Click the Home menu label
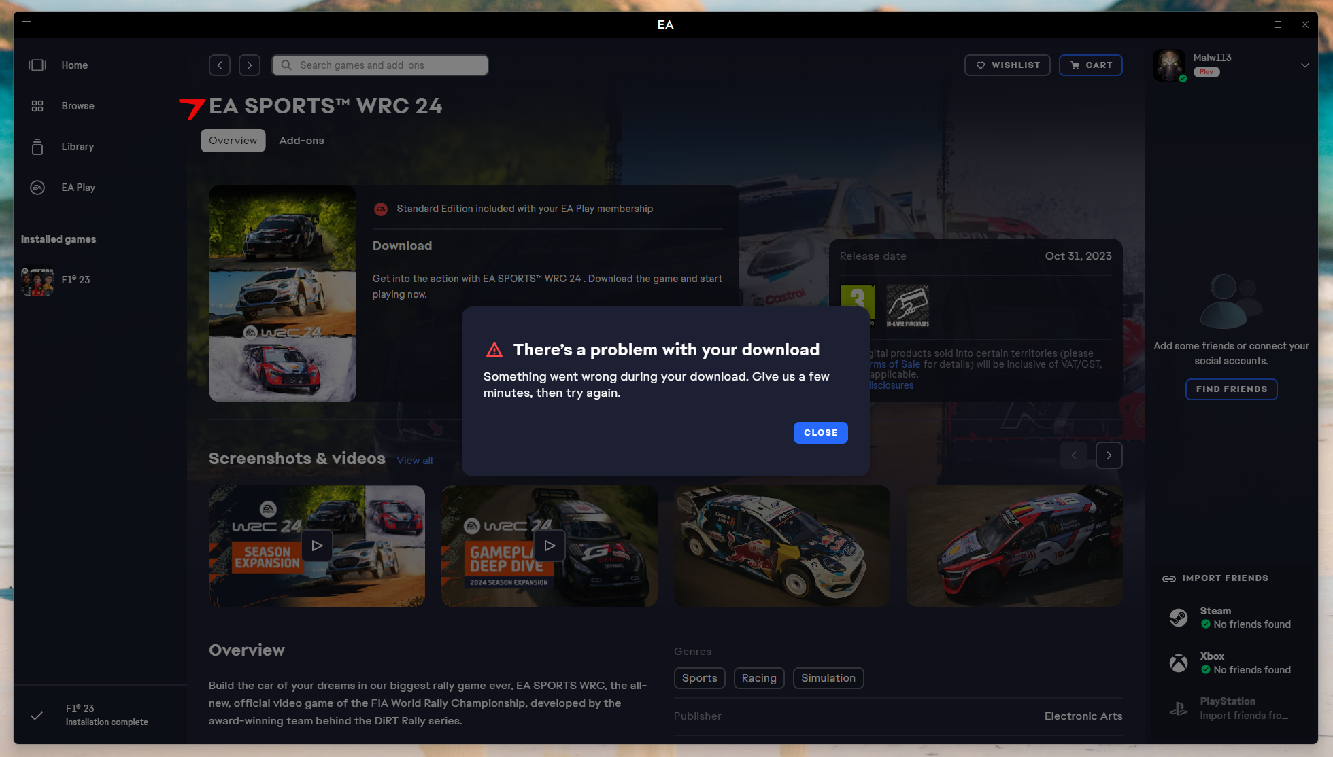 point(74,65)
